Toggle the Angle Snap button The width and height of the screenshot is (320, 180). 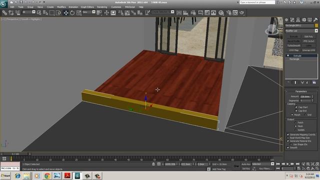click(x=127, y=13)
